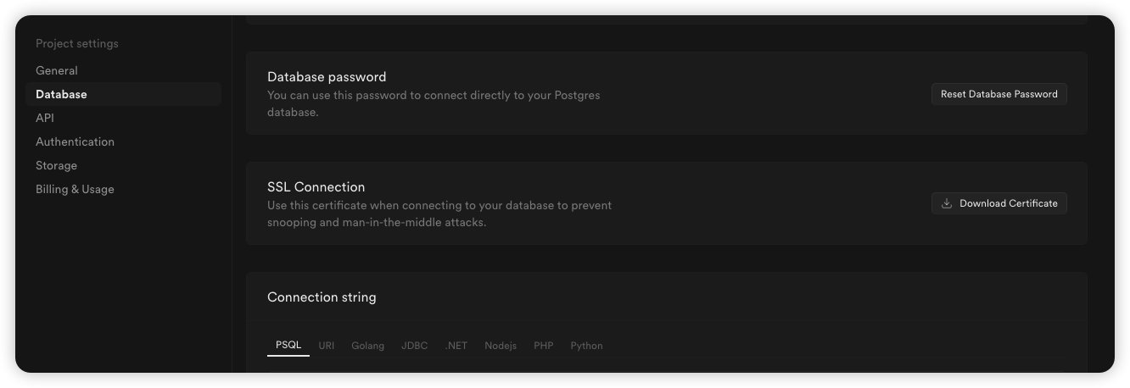Viewport: 1130px width, 388px height.
Task: Choose the JDBC tab
Action: pos(415,346)
